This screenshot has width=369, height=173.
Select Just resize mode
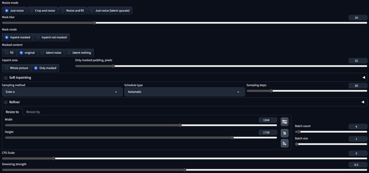coord(14,10)
